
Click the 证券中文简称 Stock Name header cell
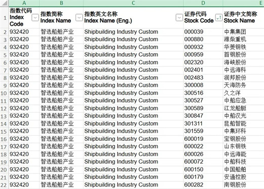click(x=243, y=18)
